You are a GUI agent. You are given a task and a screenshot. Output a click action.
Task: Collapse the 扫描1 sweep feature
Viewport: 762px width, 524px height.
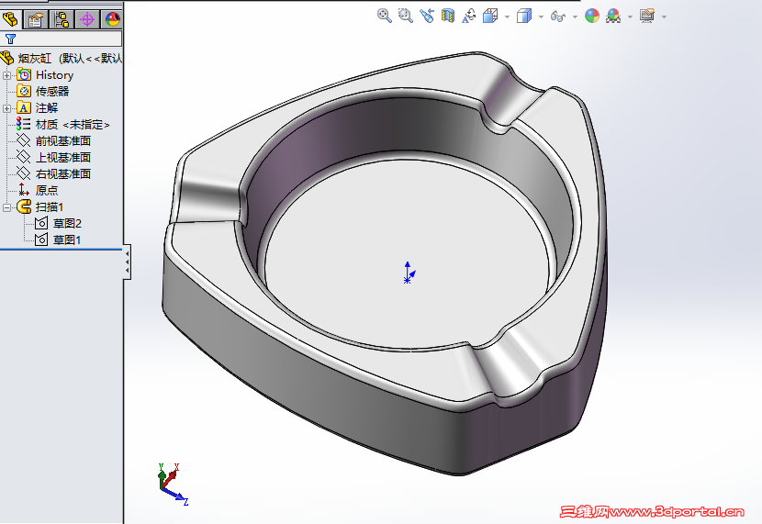coord(6,207)
